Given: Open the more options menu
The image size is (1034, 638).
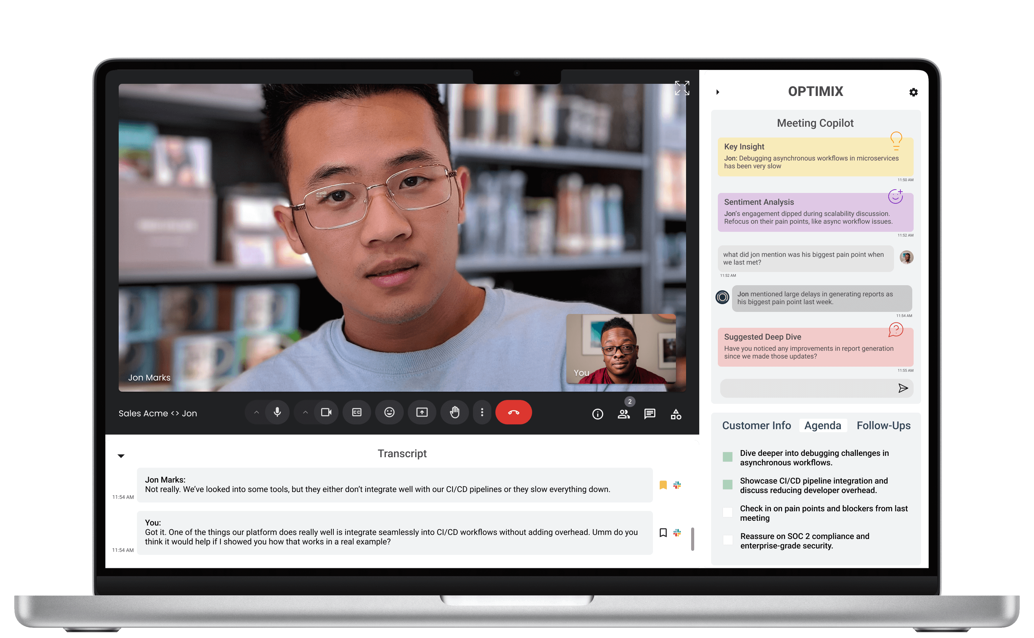Looking at the screenshot, I should click(x=481, y=412).
